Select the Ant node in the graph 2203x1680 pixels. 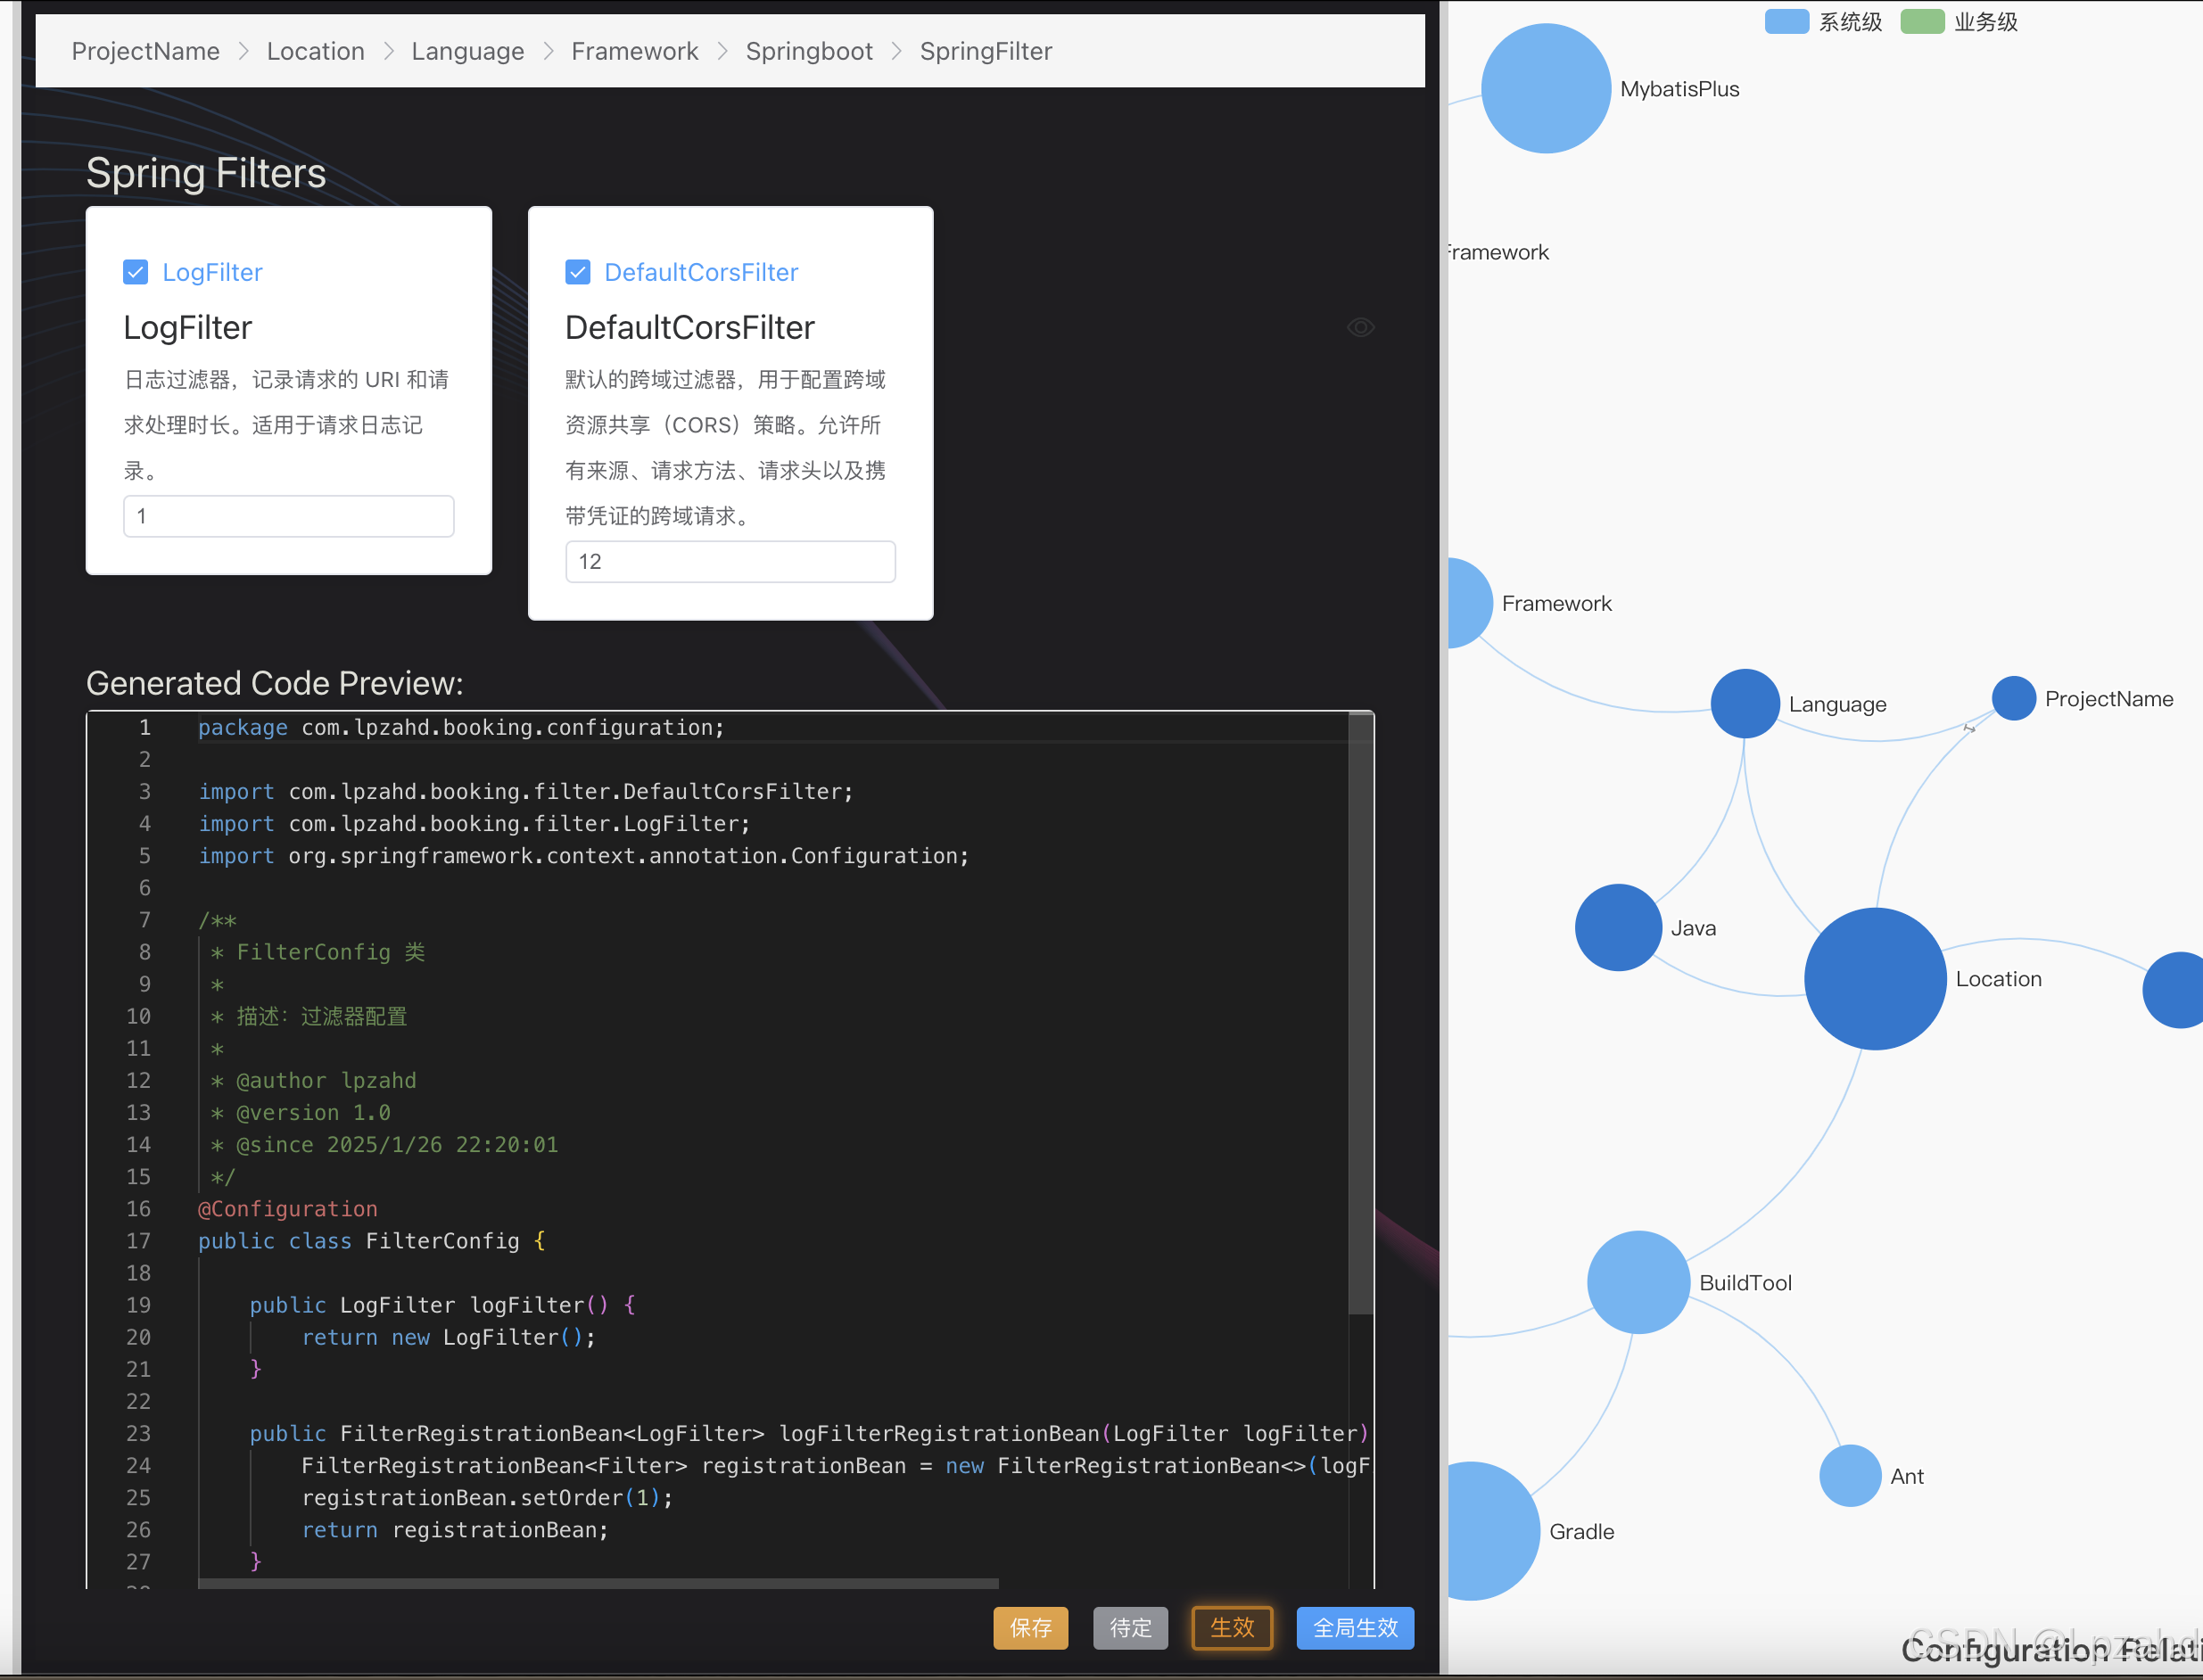(1849, 1476)
